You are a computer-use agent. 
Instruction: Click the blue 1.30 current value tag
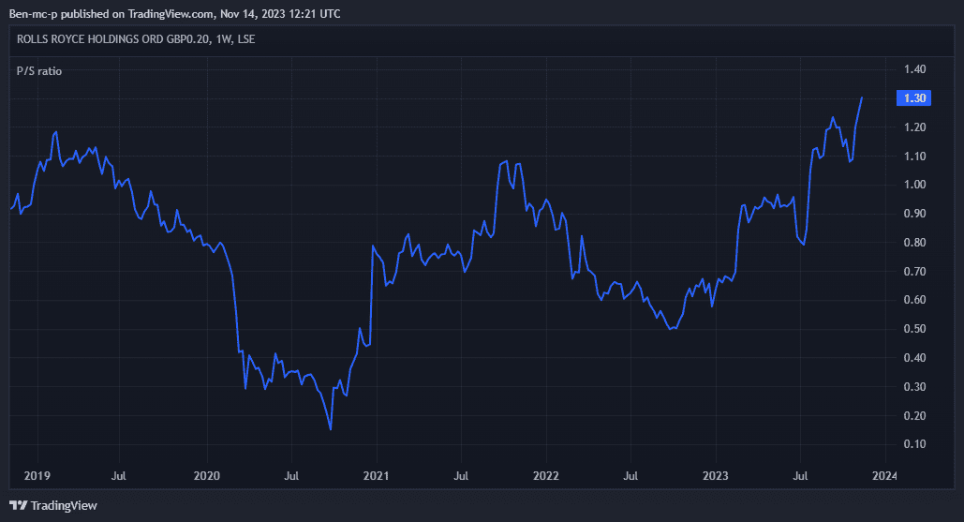912,98
